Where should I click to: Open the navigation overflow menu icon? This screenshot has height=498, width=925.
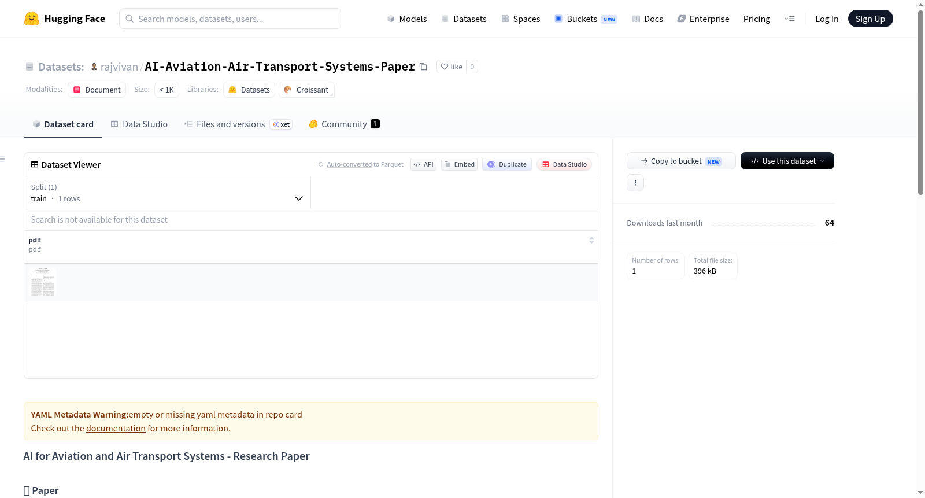click(x=789, y=19)
